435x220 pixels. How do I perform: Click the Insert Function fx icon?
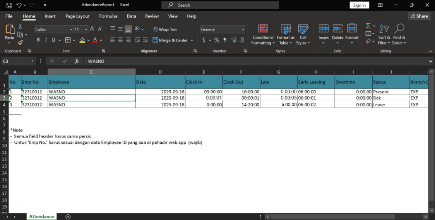(77, 61)
